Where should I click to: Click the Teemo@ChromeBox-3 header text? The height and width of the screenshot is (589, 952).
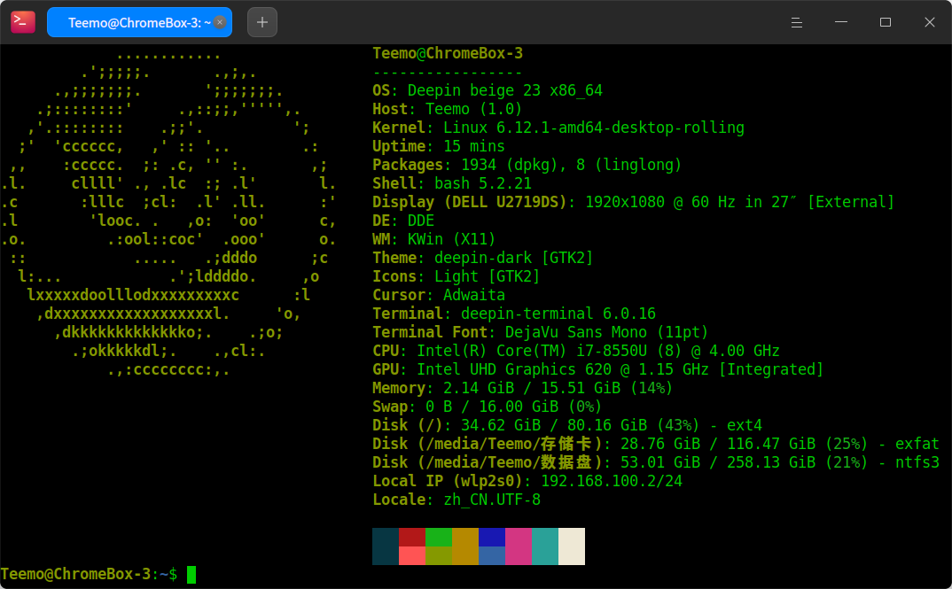pos(448,53)
